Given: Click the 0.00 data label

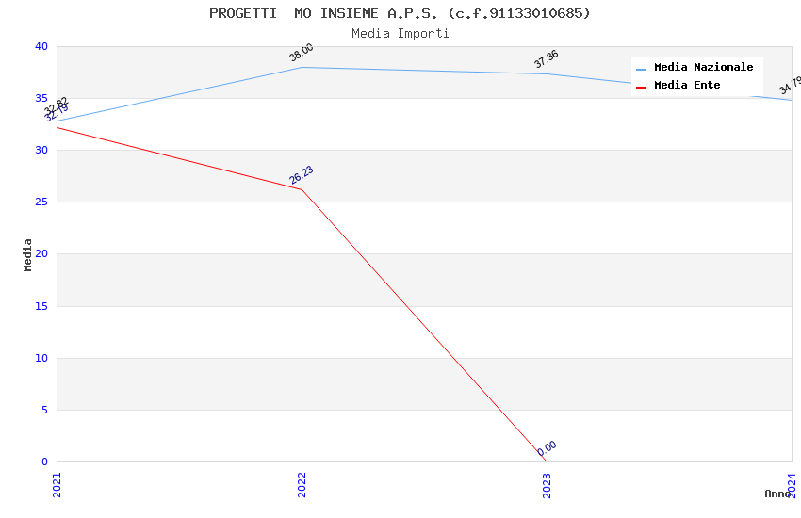Looking at the screenshot, I should [547, 448].
